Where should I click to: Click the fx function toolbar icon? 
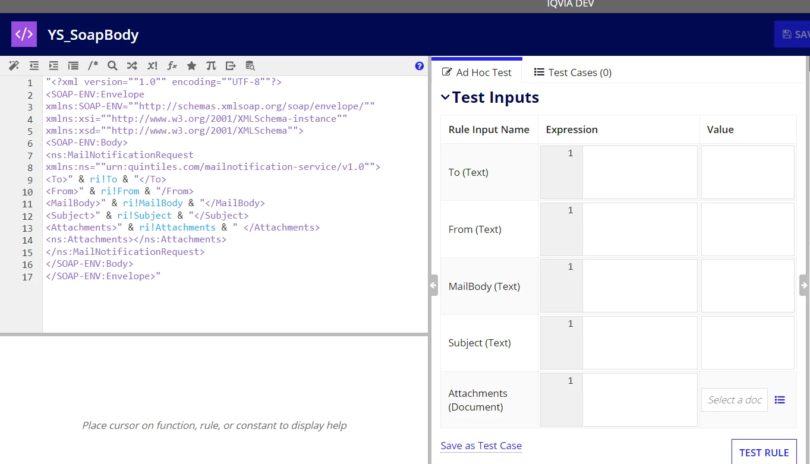point(172,66)
